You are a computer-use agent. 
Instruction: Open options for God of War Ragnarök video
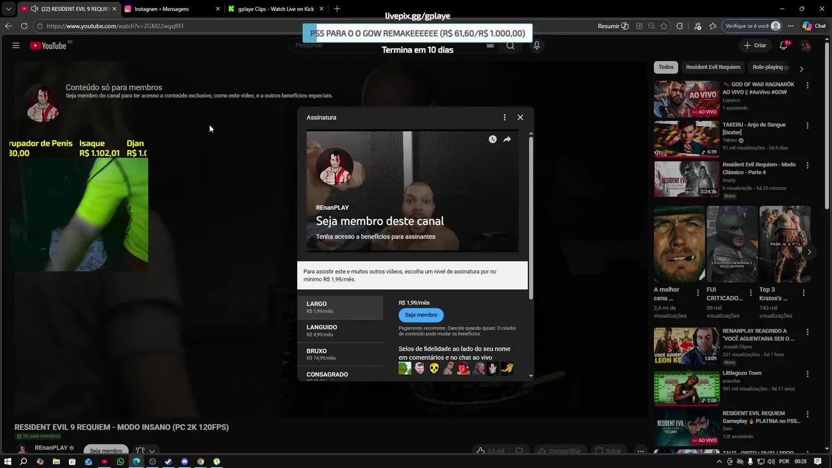[807, 85]
